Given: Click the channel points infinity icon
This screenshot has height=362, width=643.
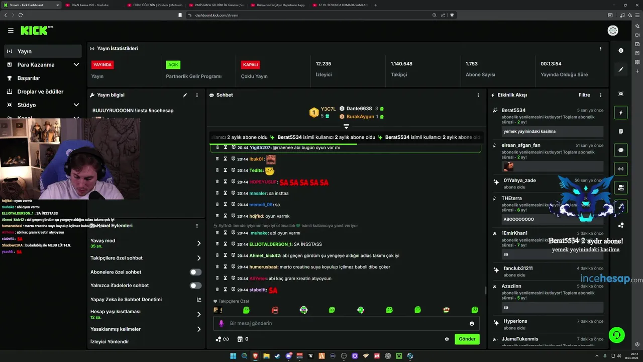Looking at the screenshot, I should (223, 339).
